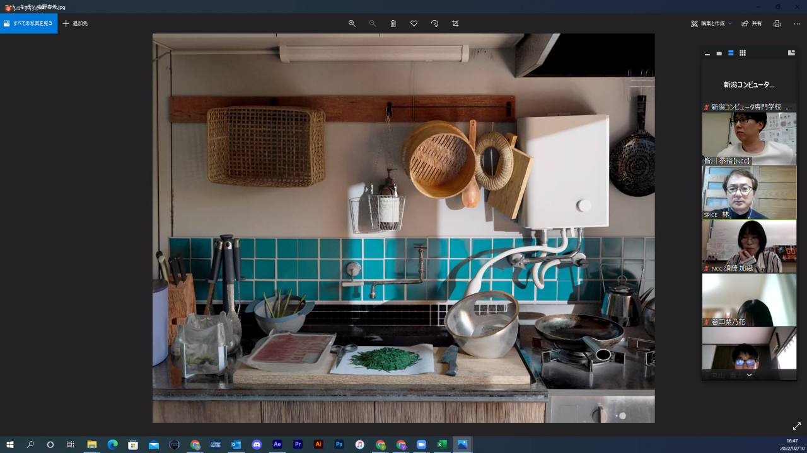Add photo to favorites with heart icon
The height and width of the screenshot is (453, 807).
pyautogui.click(x=414, y=23)
